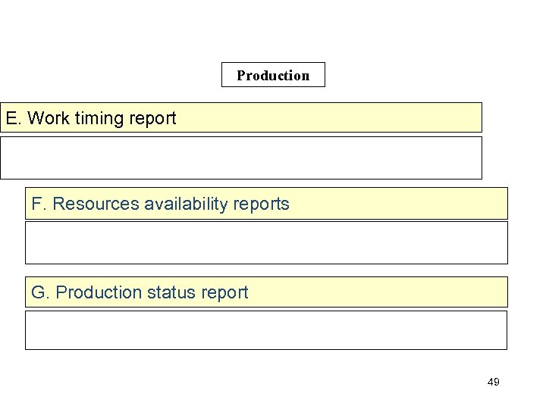Click the Production title box

[273, 75]
